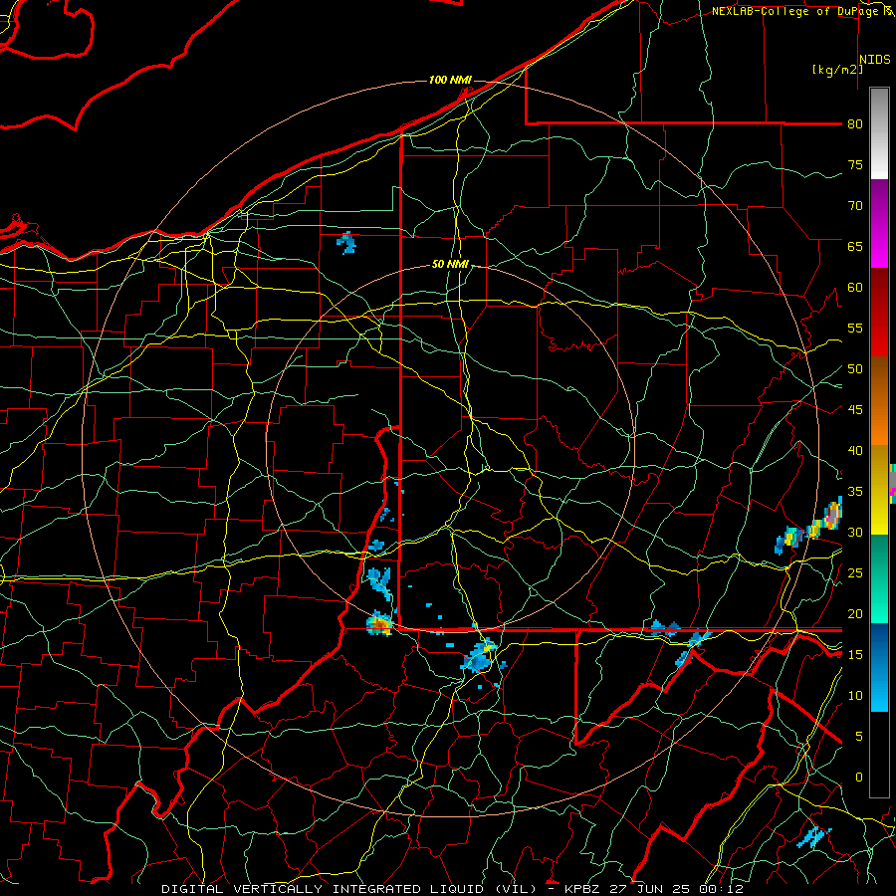The height and width of the screenshot is (896, 896).
Task: Click the legend value 20
Action: 855,613
